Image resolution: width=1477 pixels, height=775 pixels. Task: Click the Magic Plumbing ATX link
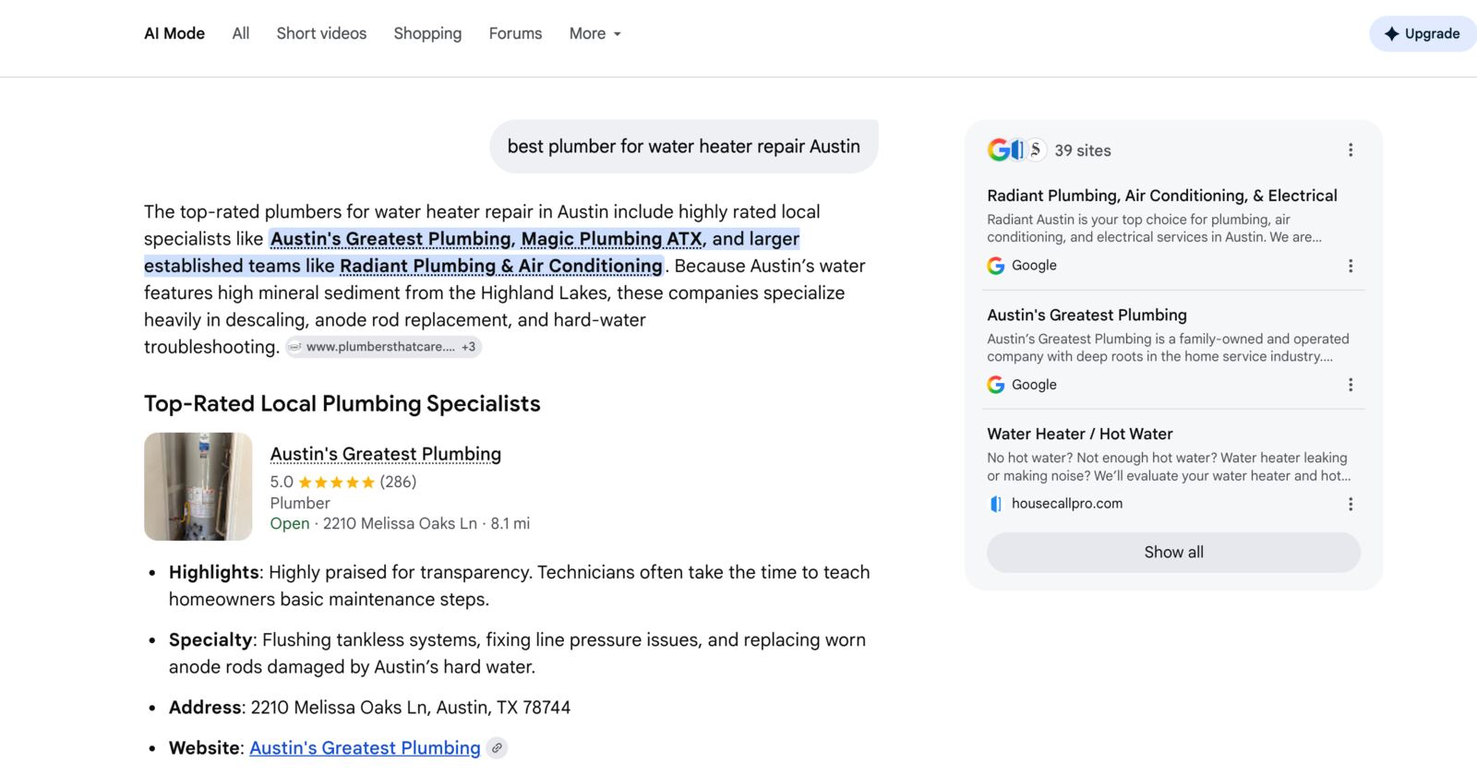click(611, 239)
